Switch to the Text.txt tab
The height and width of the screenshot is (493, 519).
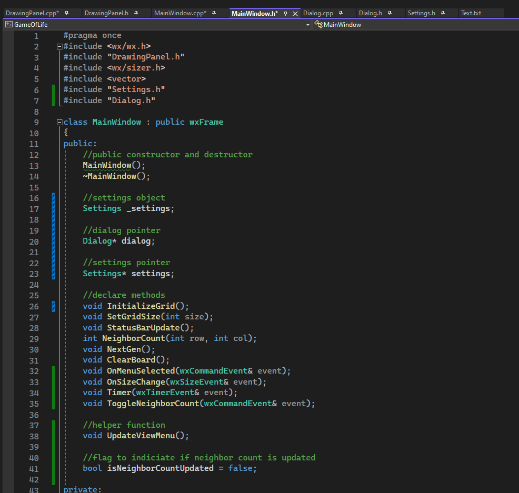click(x=471, y=13)
